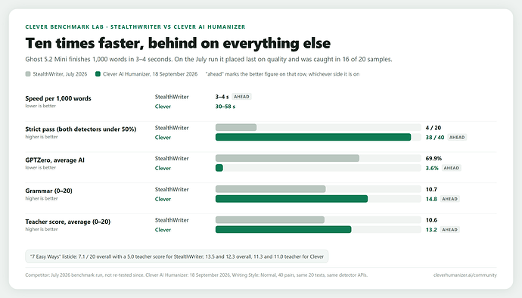The image size is (522, 298).
Task: Click the "CLEVER BENCHMARK LAB" header line
Action: pyautogui.click(x=135, y=26)
